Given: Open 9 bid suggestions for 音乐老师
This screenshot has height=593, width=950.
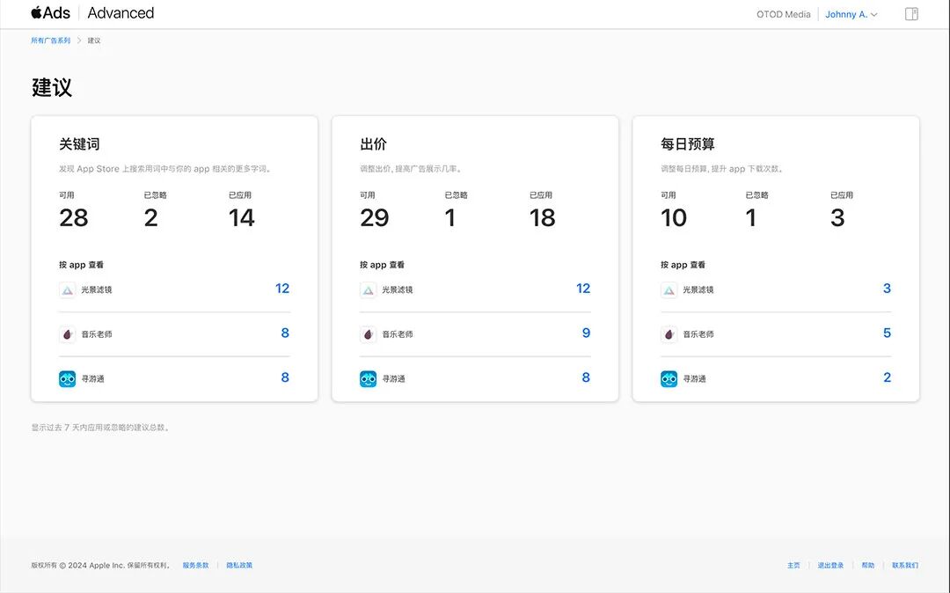Looking at the screenshot, I should [x=586, y=333].
